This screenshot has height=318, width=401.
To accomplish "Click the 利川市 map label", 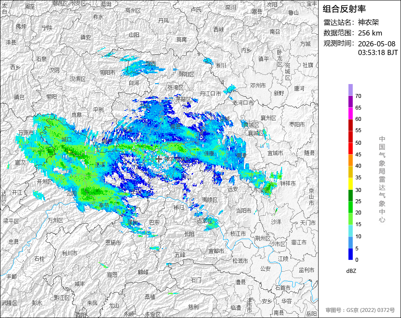I will (x=69, y=253).
